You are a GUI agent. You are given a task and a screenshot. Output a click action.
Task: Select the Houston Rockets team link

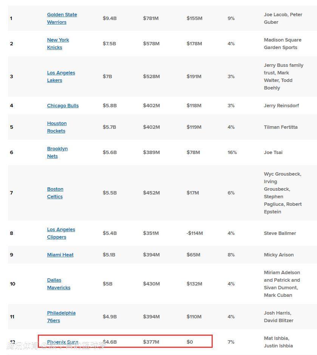tap(57, 123)
